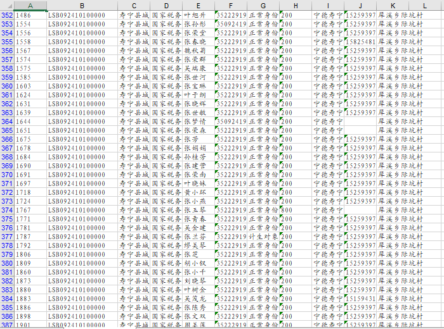The width and height of the screenshot is (444, 329).
Task: Click 35092419 cell in row 364
Action: click(x=231, y=121)
